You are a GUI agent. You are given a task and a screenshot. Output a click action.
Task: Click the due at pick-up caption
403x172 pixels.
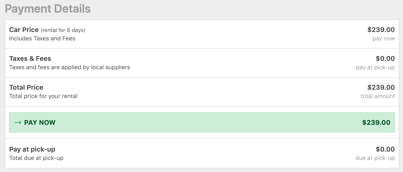375,158
